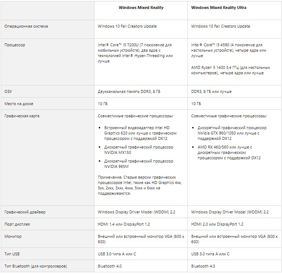
Task: Select the "ОЗУ" row label
Action: pyautogui.click(x=8, y=91)
